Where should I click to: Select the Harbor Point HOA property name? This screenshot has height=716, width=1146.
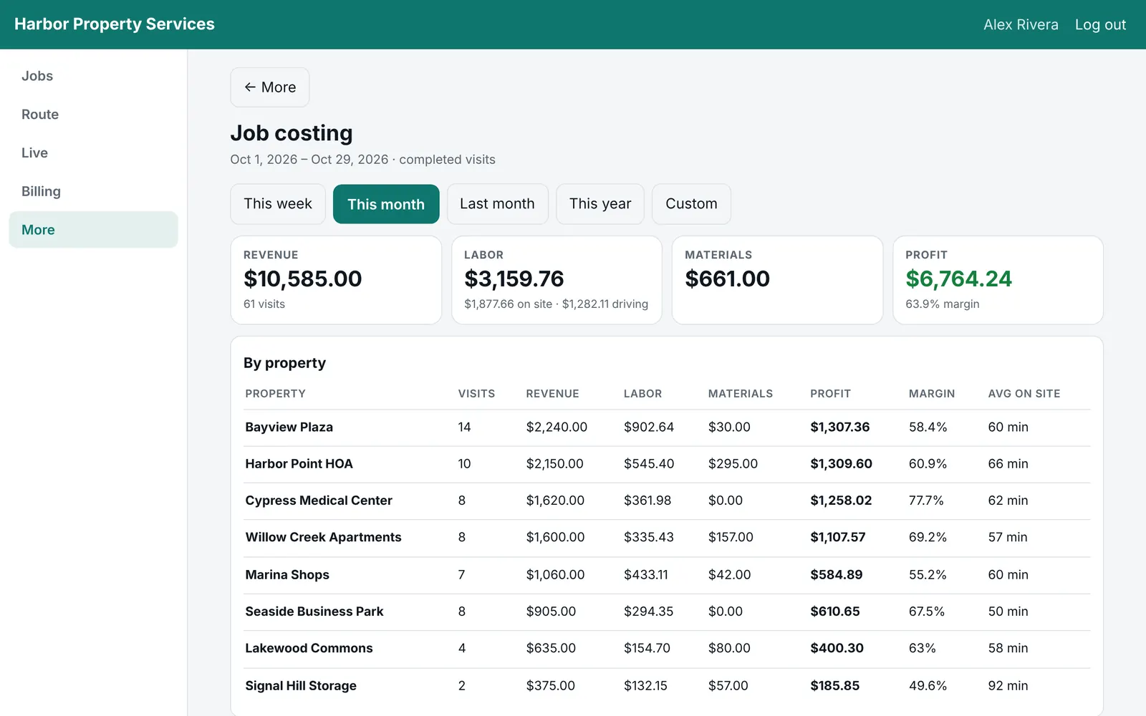pos(299,464)
